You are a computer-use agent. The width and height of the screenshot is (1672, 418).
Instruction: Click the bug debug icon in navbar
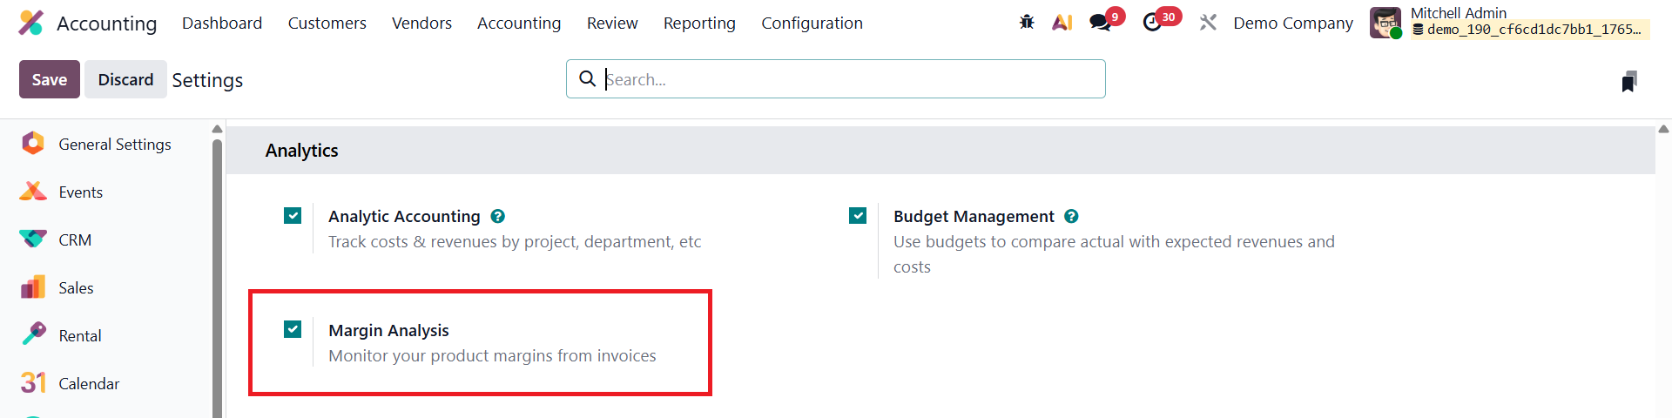pos(1027,23)
